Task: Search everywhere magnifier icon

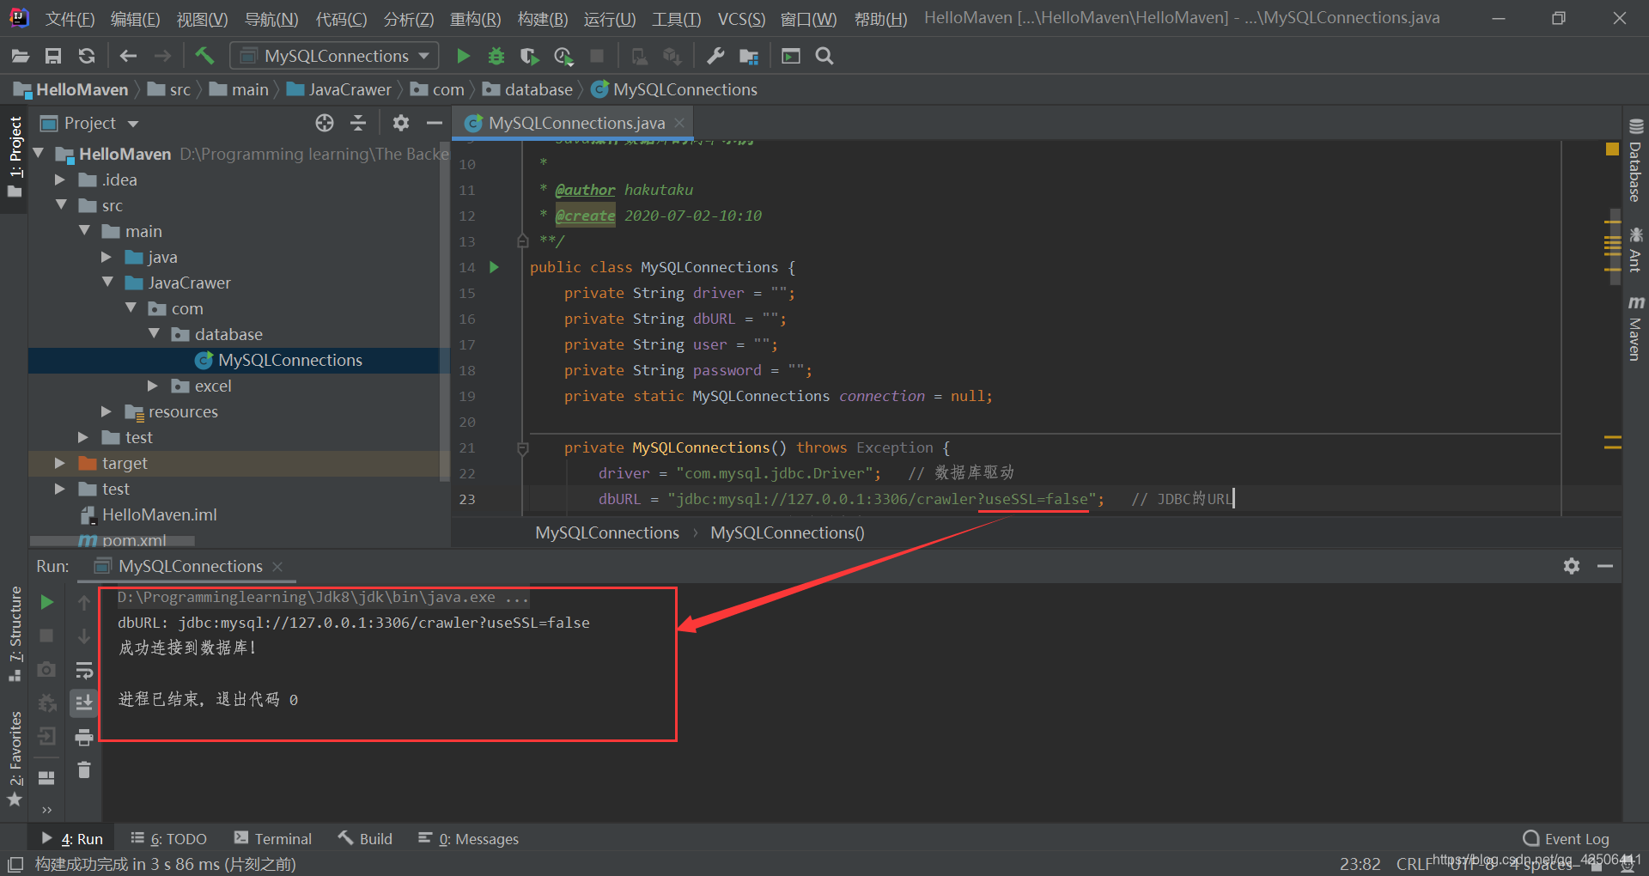Action: (824, 56)
